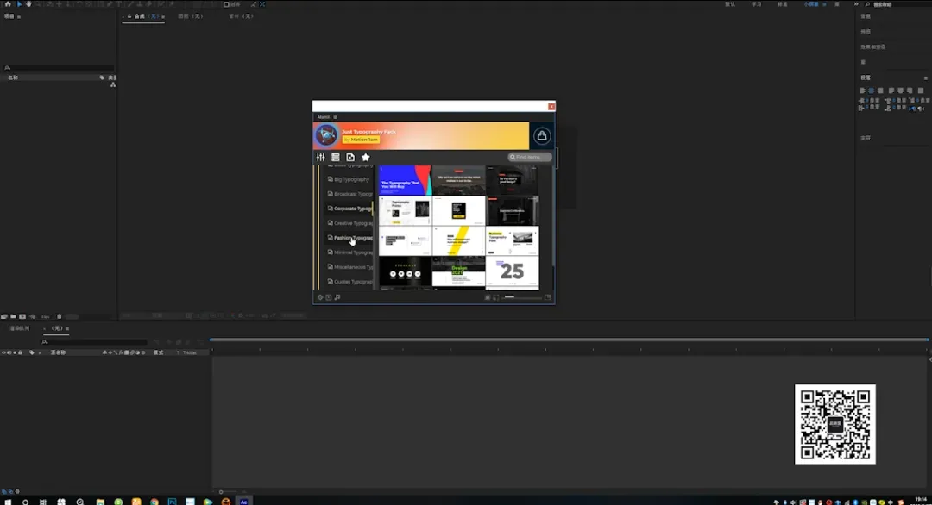
Task: Click the After Effects Home icon
Action: (8, 4)
